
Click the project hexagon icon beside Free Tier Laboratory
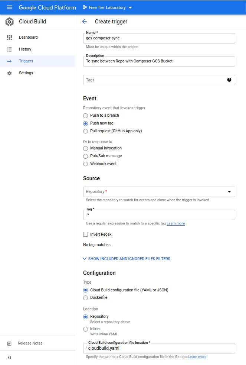coord(85,7)
